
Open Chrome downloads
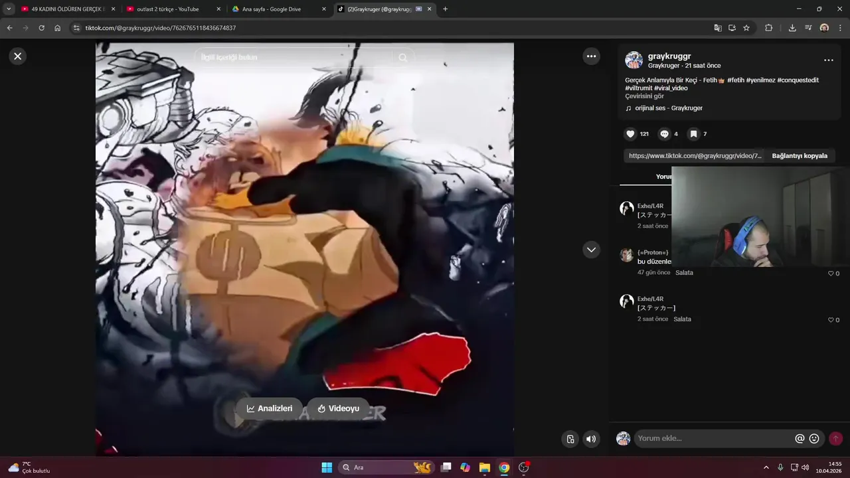[x=792, y=28]
